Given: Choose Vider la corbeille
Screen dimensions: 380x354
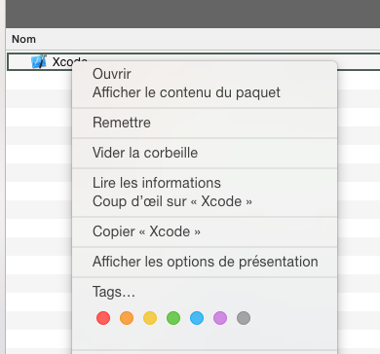Looking at the screenshot, I should 145,153.
